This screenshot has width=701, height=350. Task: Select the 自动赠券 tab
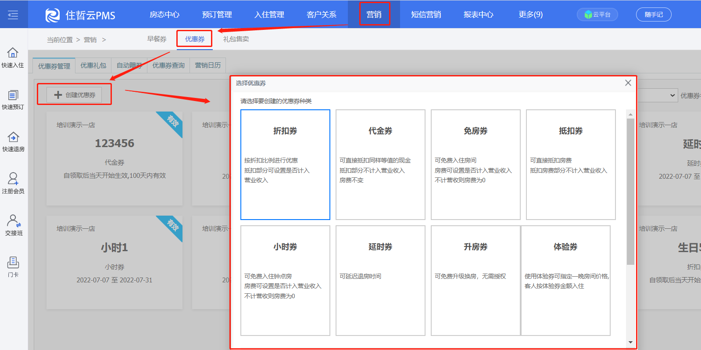129,65
